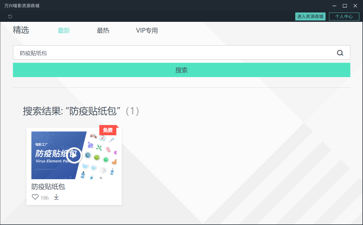Switch to the 最热 tab
Image resolution: width=363 pixels, height=225 pixels.
point(103,30)
